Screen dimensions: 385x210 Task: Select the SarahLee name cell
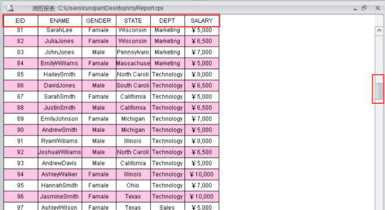point(60,31)
